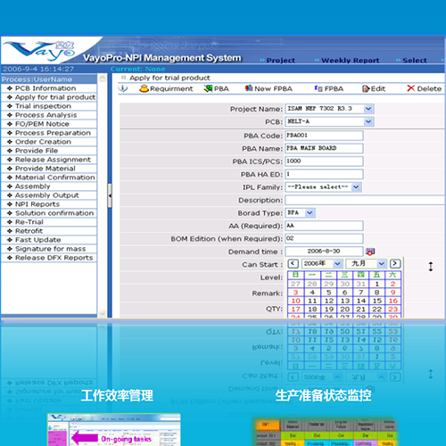446x446 pixels.
Task: Click the sidebar scrollbar up arrow
Action: tap(102, 78)
